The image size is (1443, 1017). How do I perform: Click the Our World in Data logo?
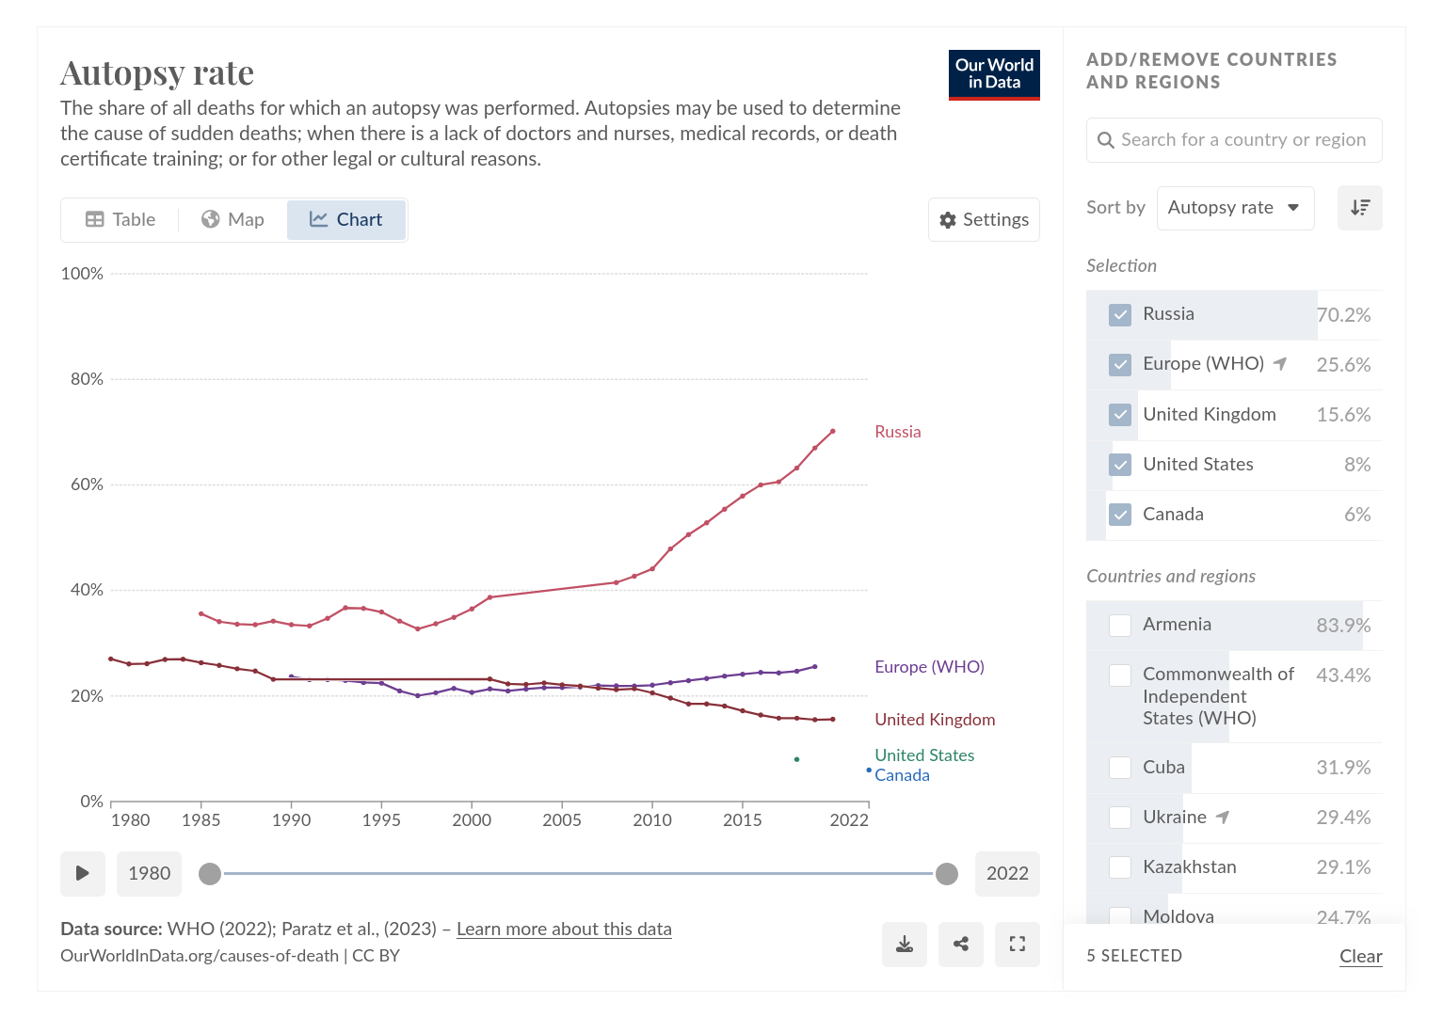[x=994, y=74]
